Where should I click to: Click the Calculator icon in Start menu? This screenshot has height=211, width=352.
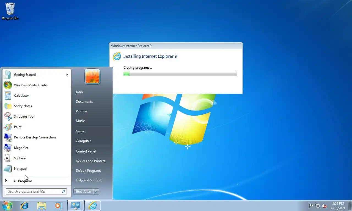[8, 96]
